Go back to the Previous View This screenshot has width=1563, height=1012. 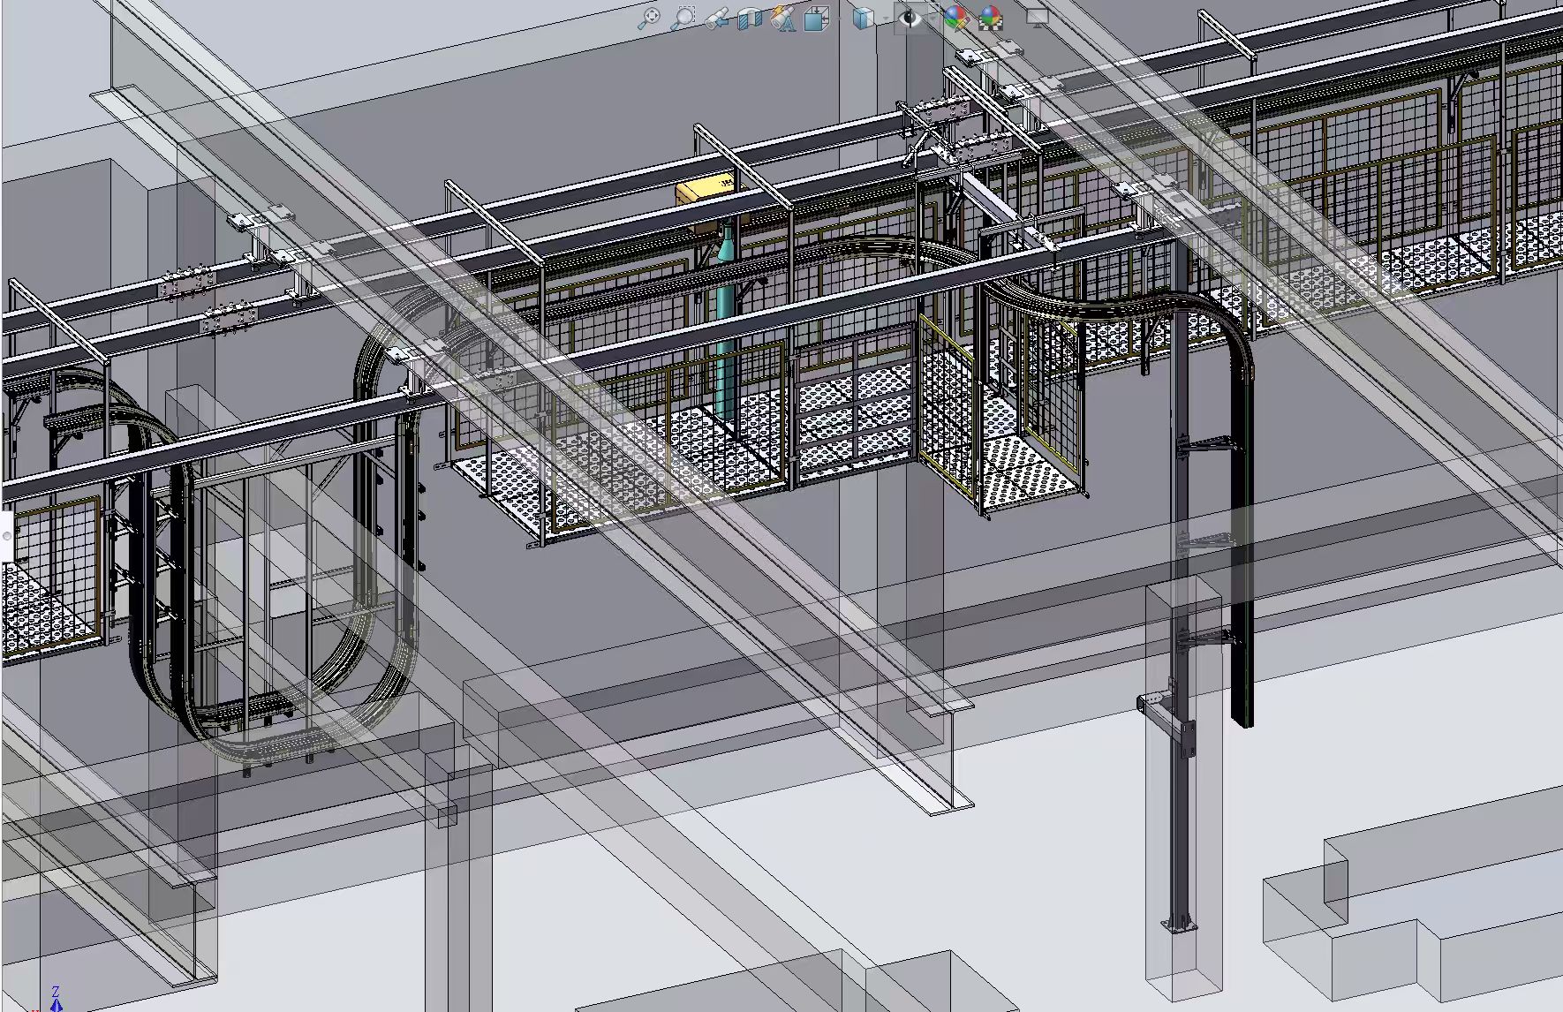point(717,18)
